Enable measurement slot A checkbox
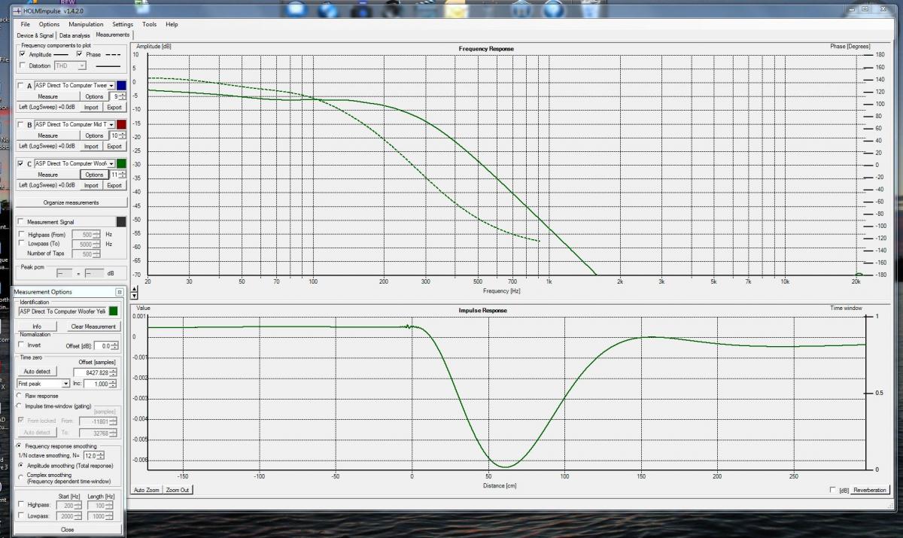The height and width of the screenshot is (538, 903). point(20,86)
